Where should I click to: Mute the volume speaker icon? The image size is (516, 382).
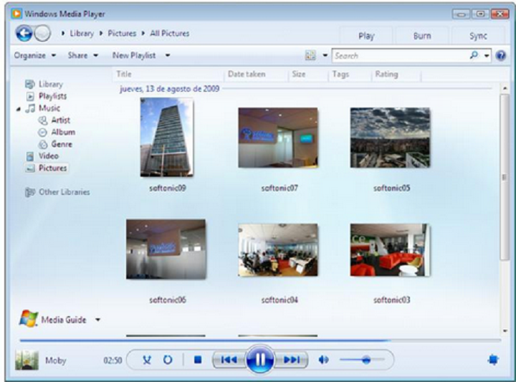click(x=323, y=360)
